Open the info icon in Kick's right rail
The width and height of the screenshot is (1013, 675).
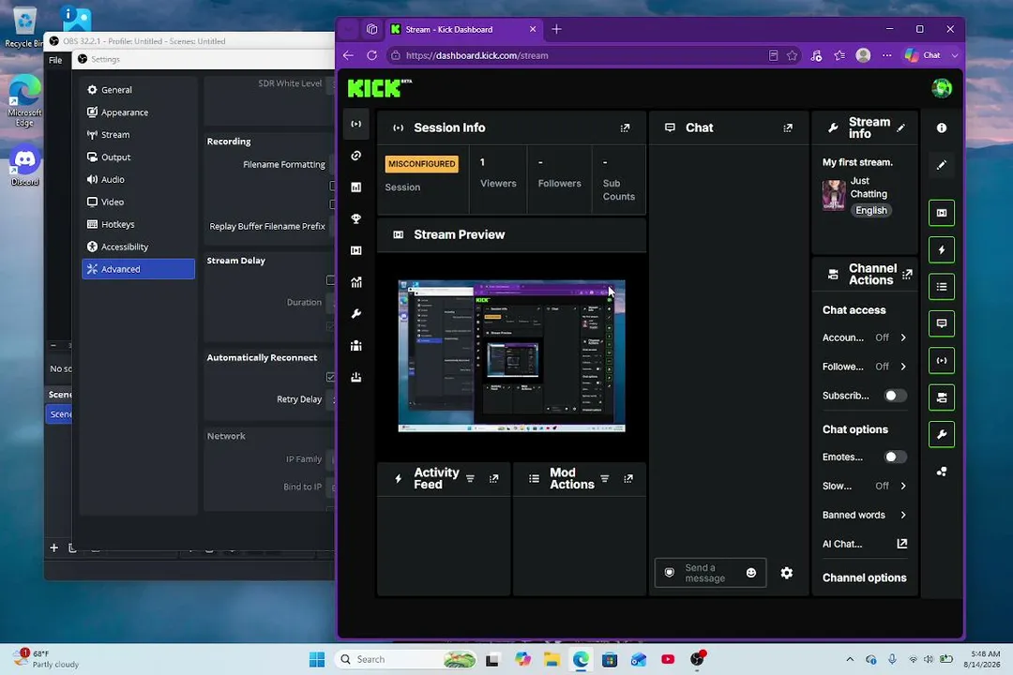[x=942, y=127]
